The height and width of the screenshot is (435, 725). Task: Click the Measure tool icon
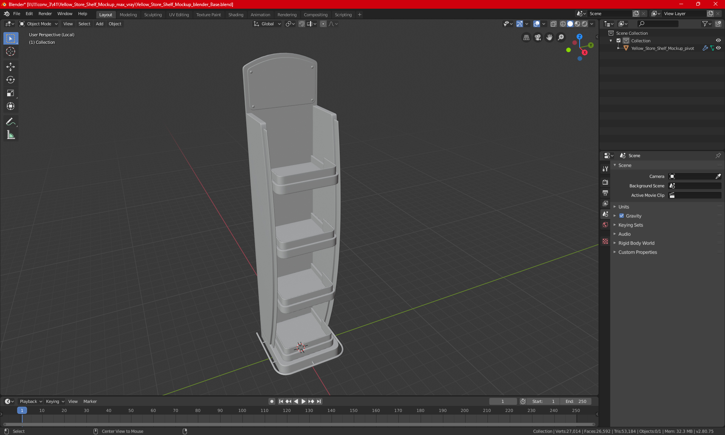click(x=10, y=135)
